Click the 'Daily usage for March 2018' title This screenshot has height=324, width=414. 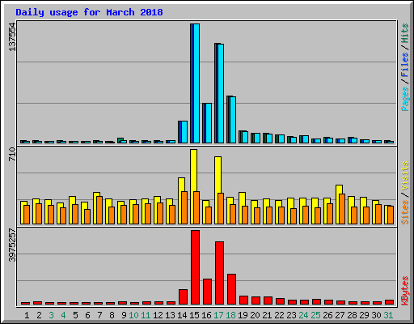[89, 12]
